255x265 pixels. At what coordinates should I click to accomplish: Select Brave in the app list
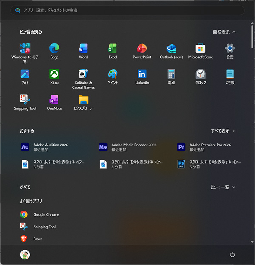[38, 239]
